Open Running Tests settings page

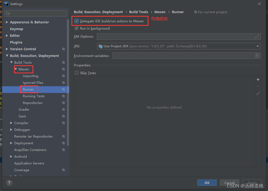pyautogui.click(x=34, y=96)
